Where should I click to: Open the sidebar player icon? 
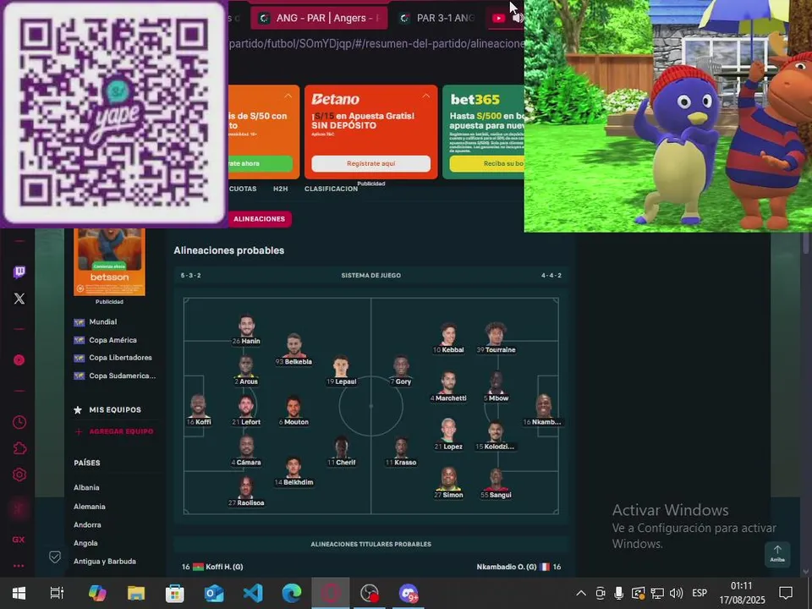[19, 360]
